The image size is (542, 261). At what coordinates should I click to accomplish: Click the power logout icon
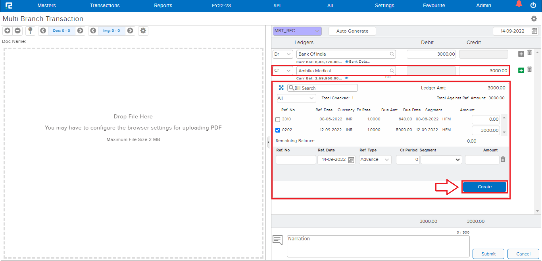click(x=533, y=5)
